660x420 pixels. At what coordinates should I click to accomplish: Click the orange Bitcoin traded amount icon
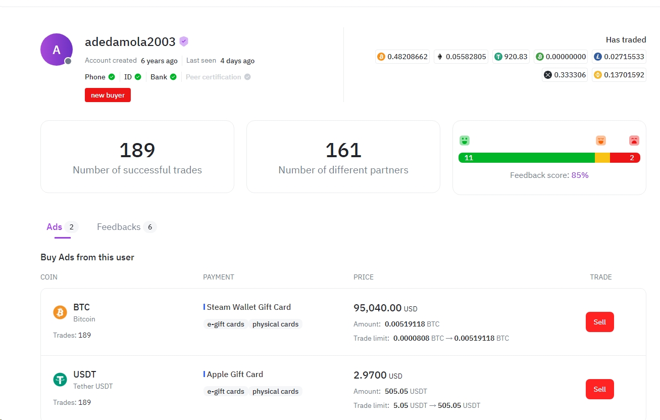pyautogui.click(x=381, y=57)
